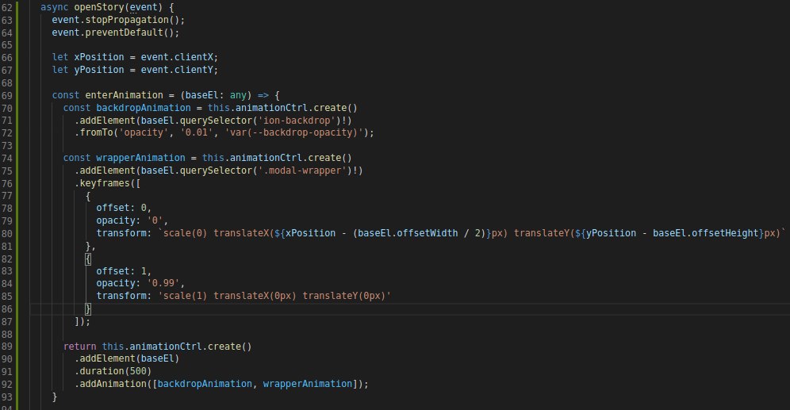Image resolution: width=790 pixels, height=410 pixels.
Task: Click the yPosition variable declaration
Action: tap(98, 70)
